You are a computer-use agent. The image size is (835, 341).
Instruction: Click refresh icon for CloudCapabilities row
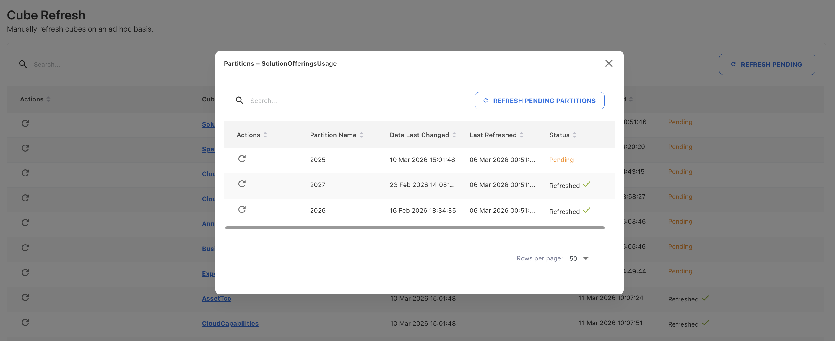(x=25, y=322)
